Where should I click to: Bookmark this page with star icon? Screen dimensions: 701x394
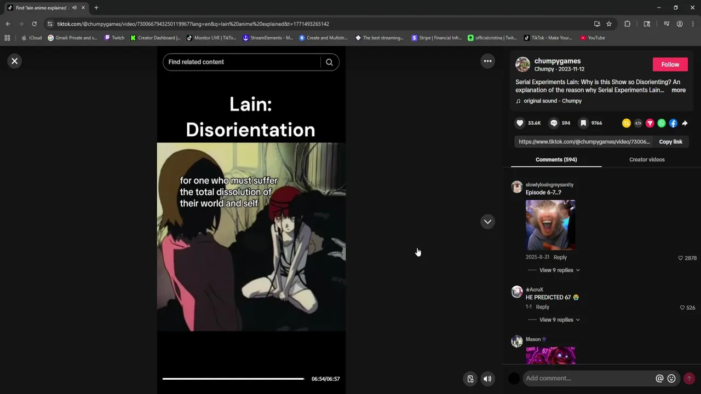click(609, 24)
